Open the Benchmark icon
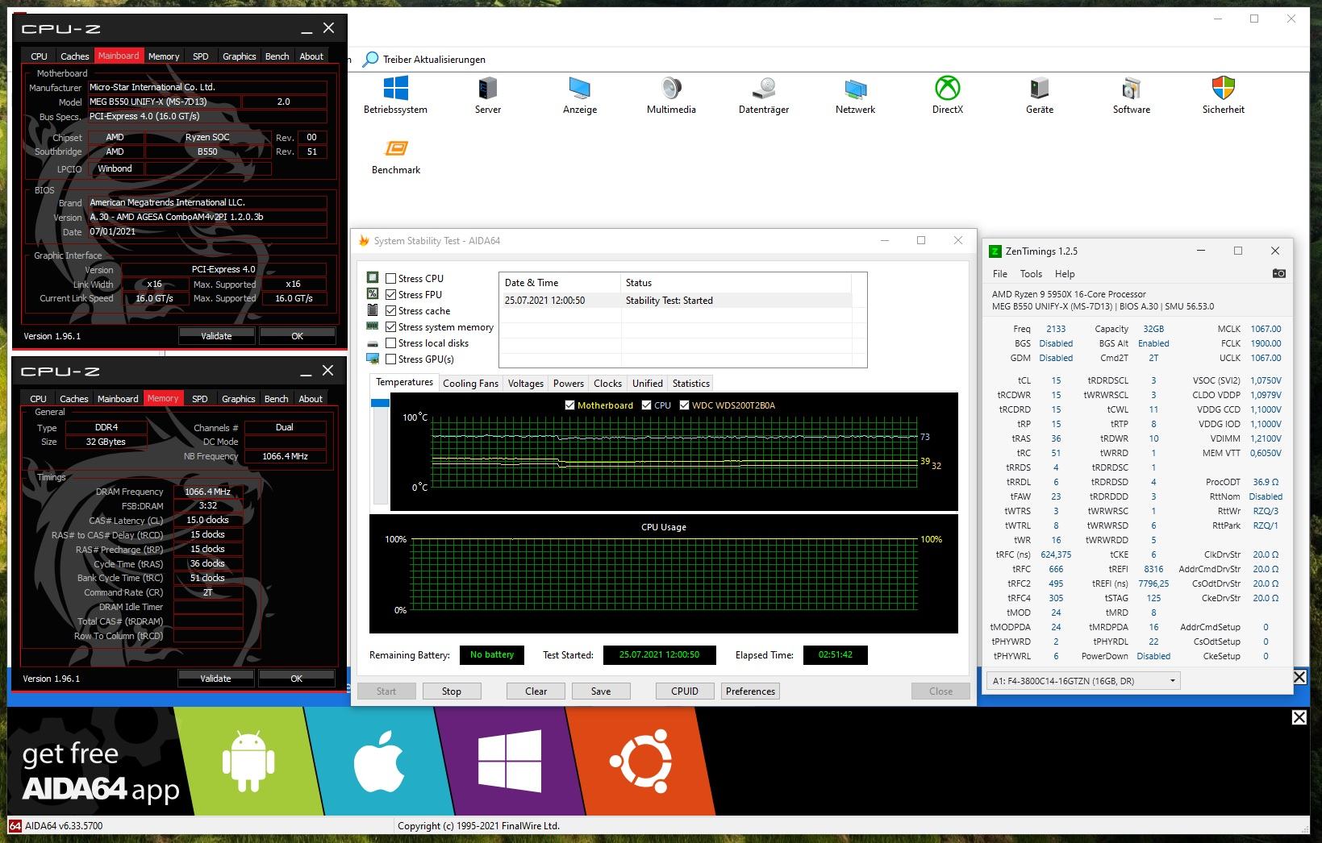 tap(396, 148)
